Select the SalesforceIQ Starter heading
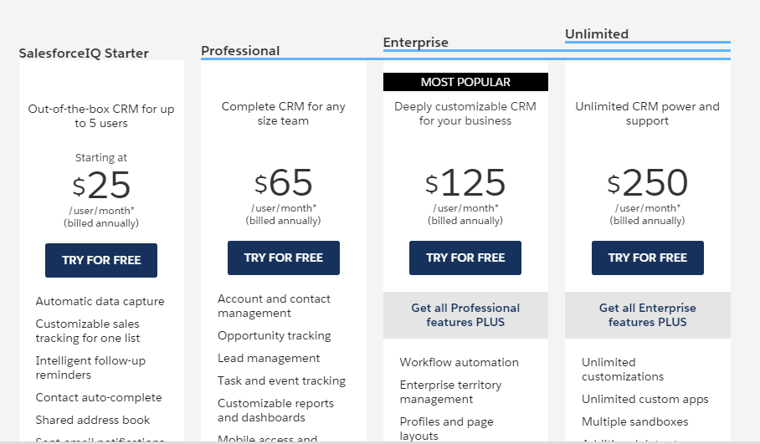Image resolution: width=760 pixels, height=444 pixels. (84, 54)
